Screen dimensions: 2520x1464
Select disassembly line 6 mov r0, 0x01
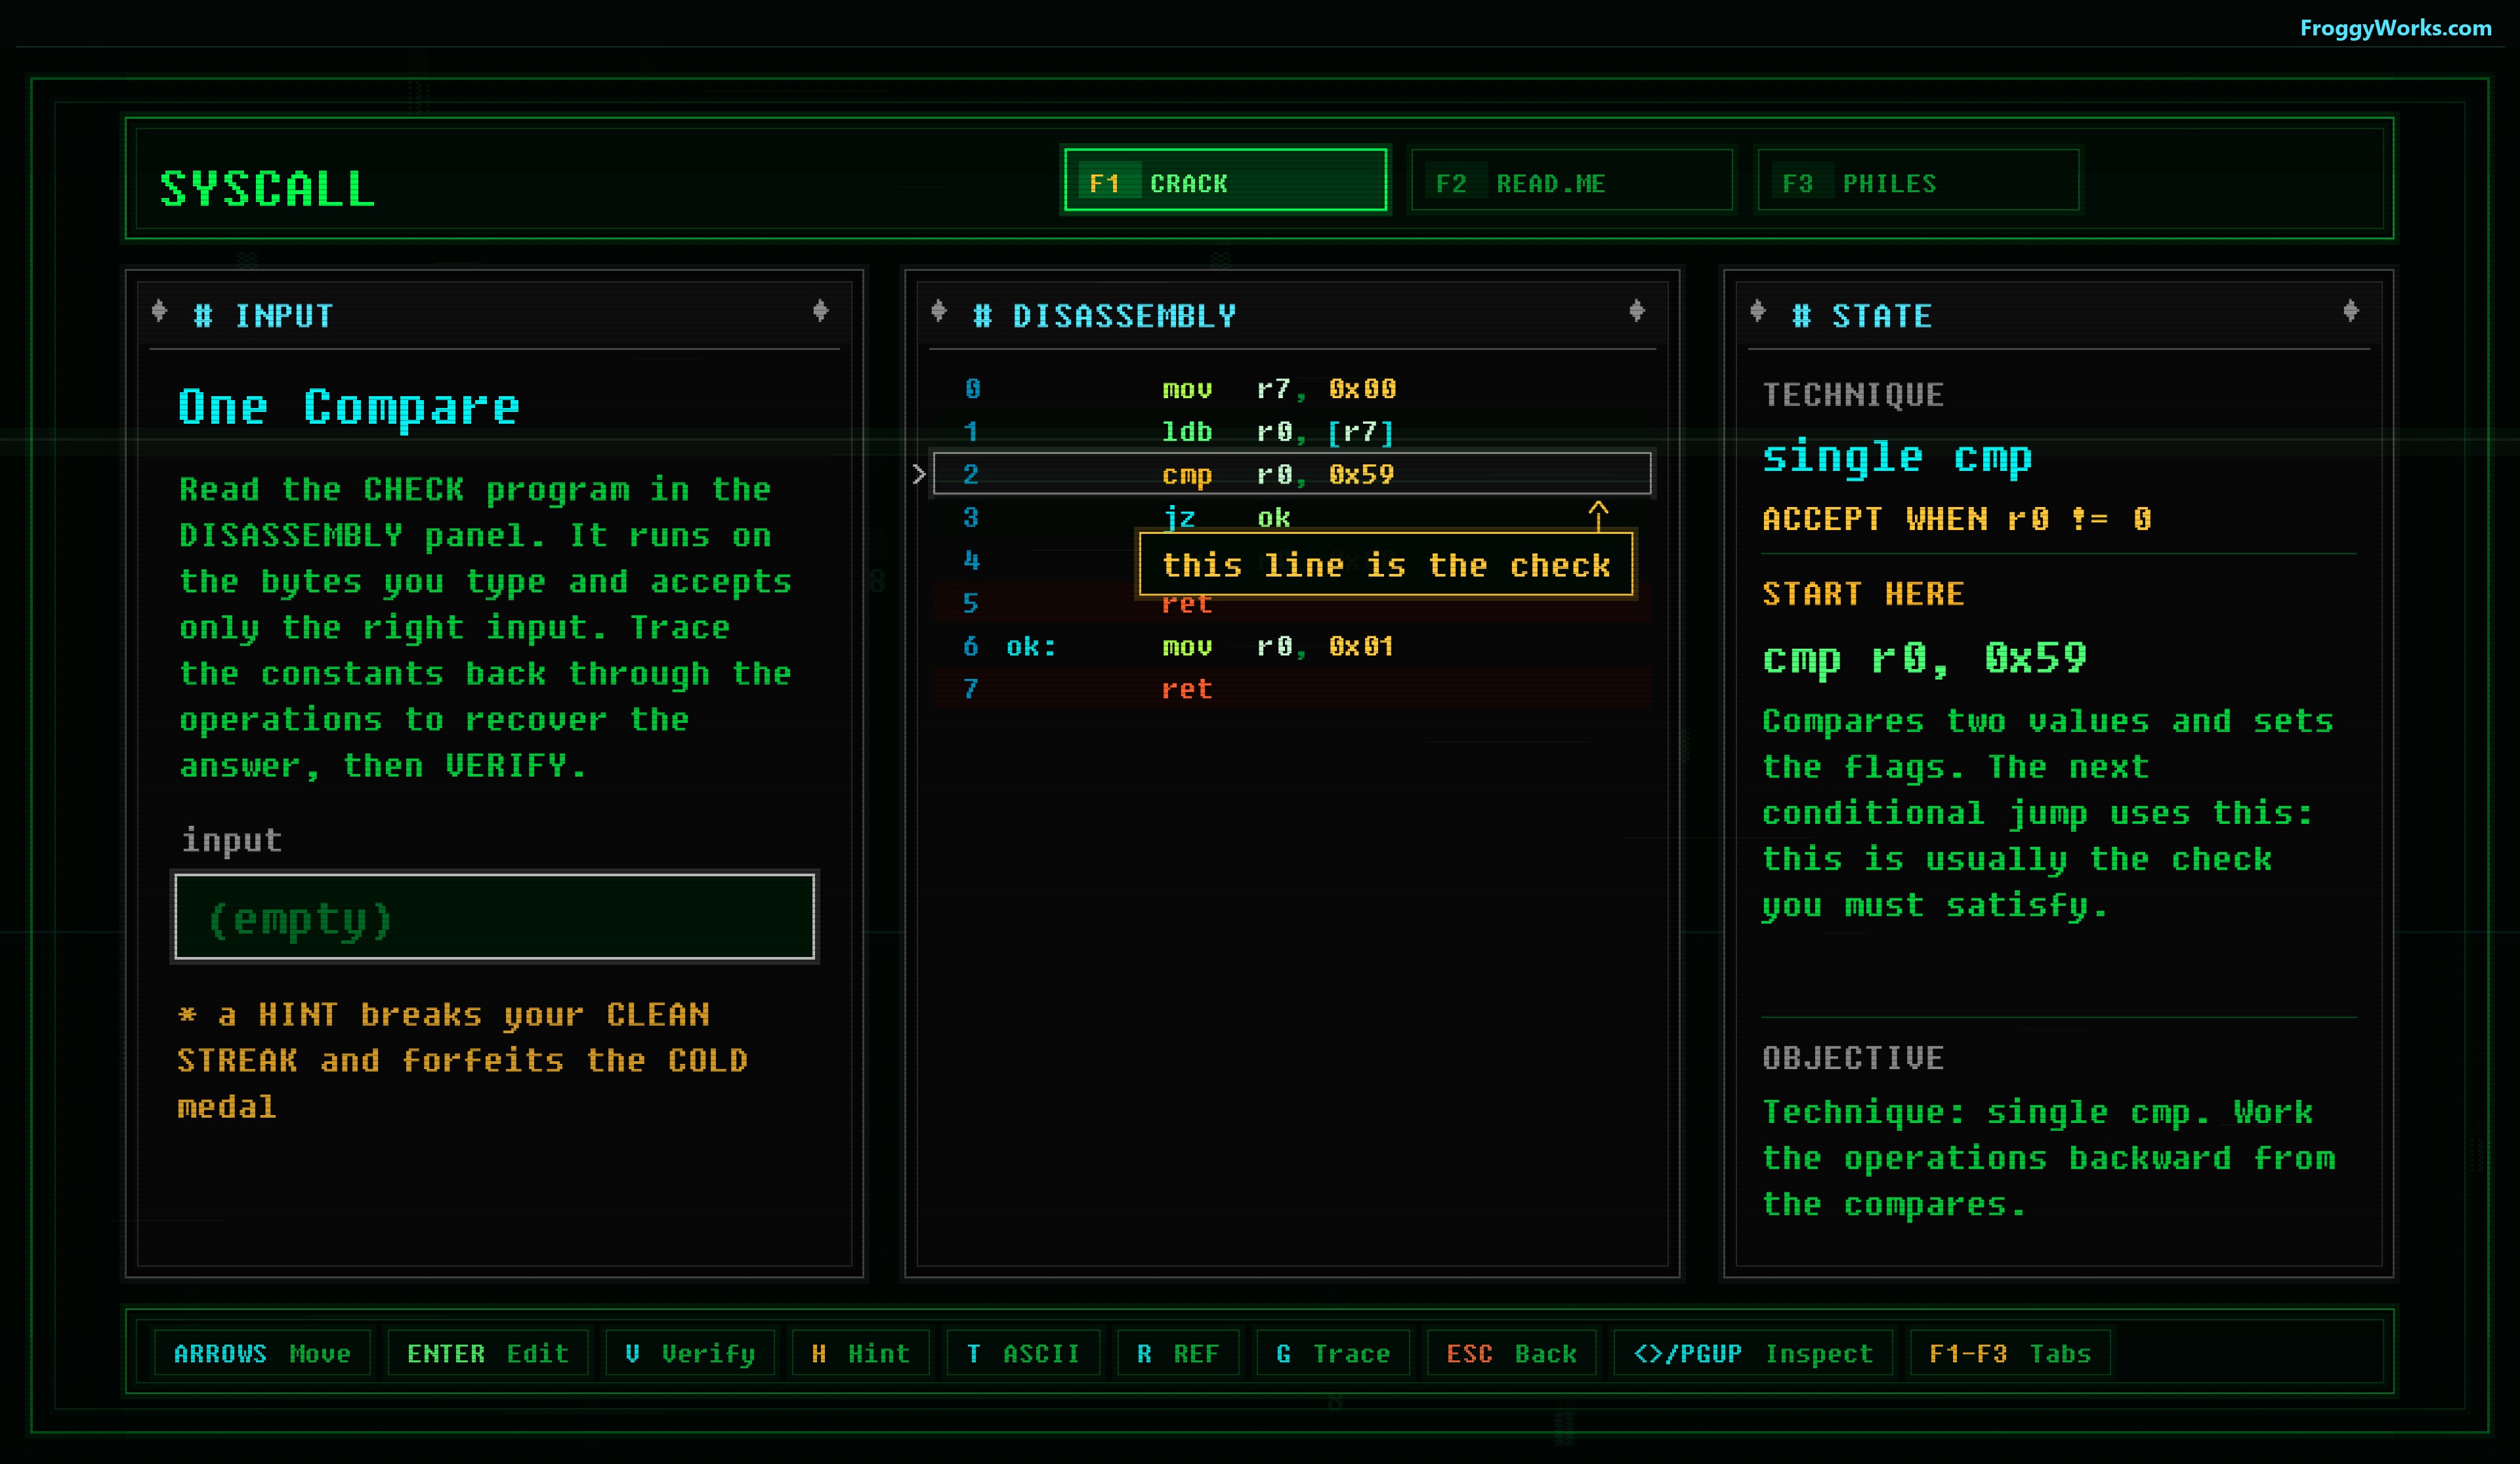pyautogui.click(x=1292, y=647)
